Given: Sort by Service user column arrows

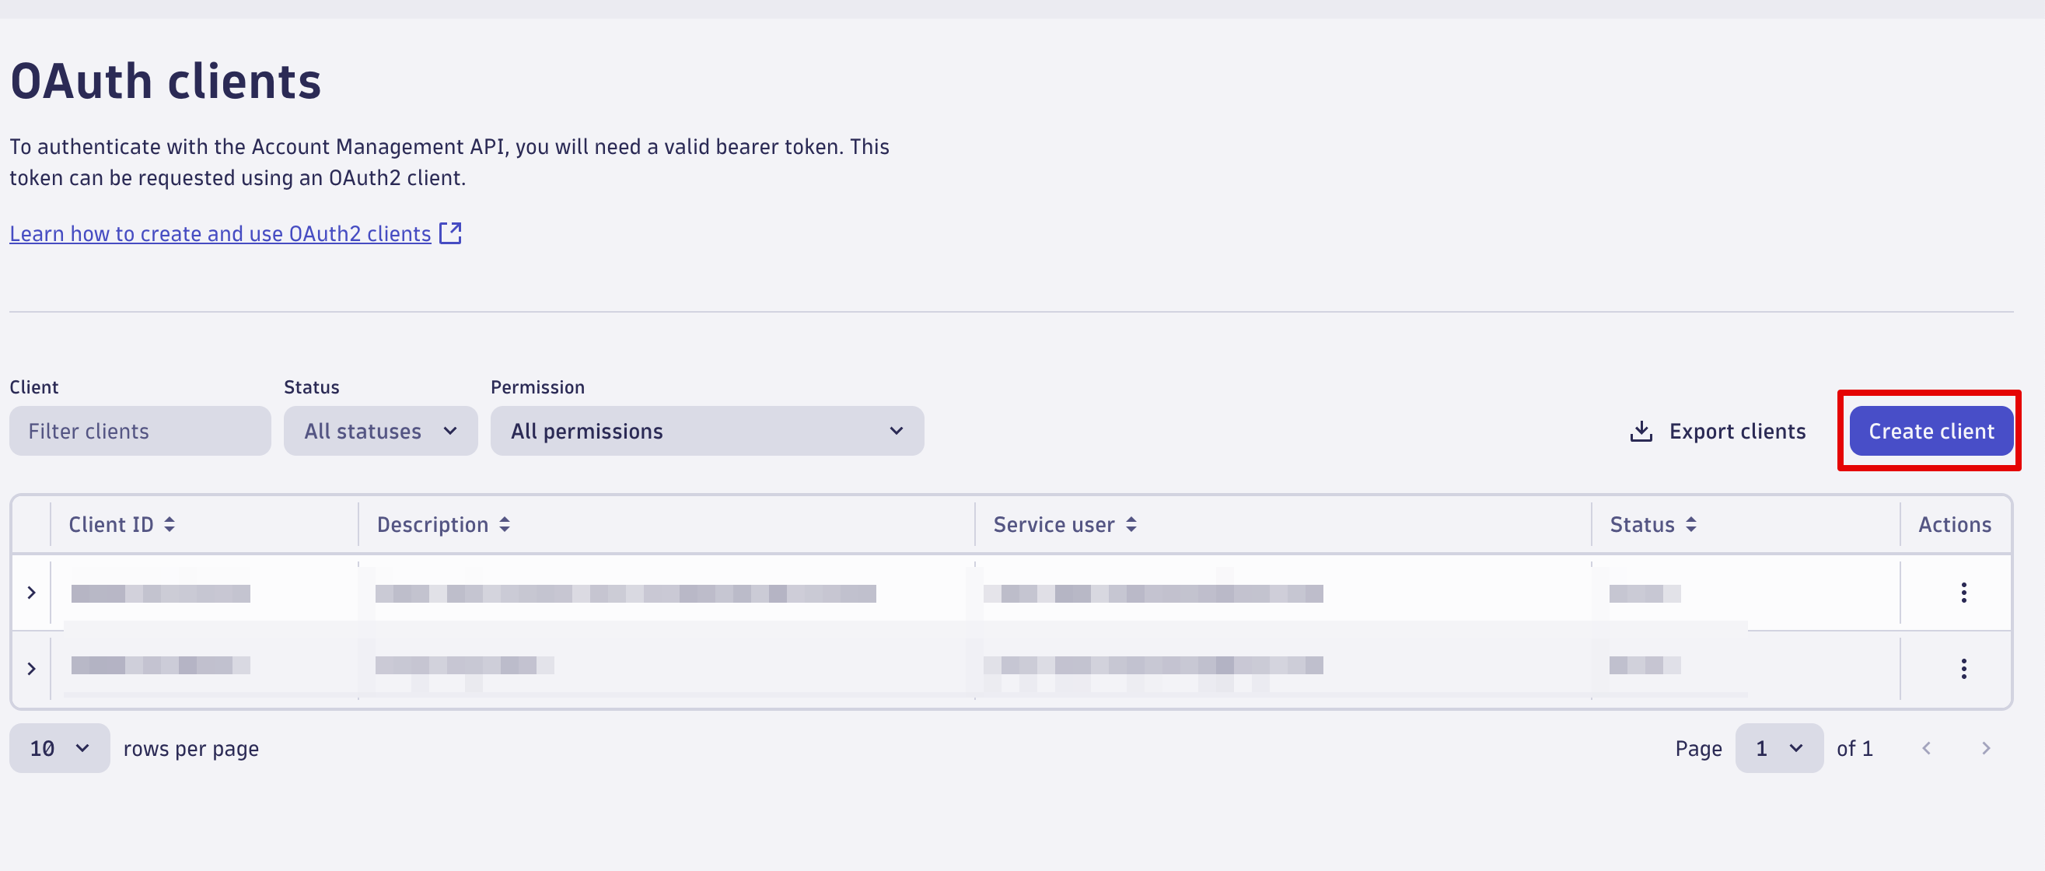Looking at the screenshot, I should (1131, 525).
